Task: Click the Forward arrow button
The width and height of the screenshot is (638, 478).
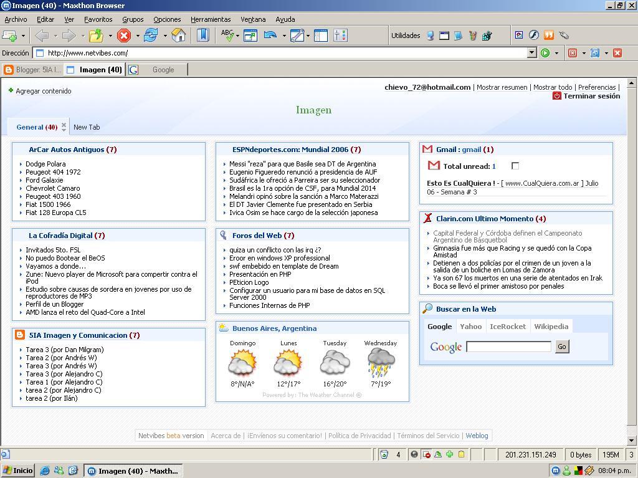Action: point(69,36)
